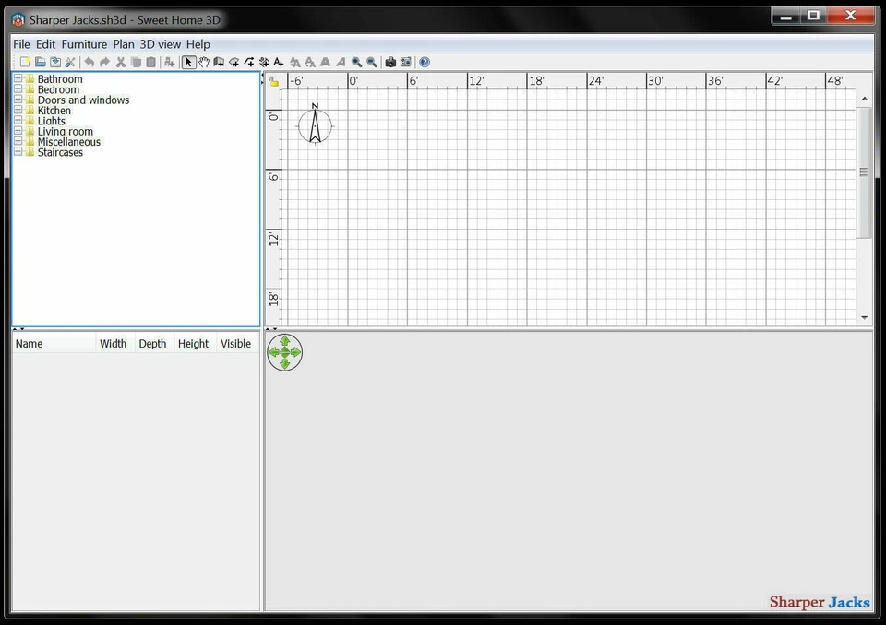Zoom in on the plan
The image size is (886, 625).
pos(355,62)
